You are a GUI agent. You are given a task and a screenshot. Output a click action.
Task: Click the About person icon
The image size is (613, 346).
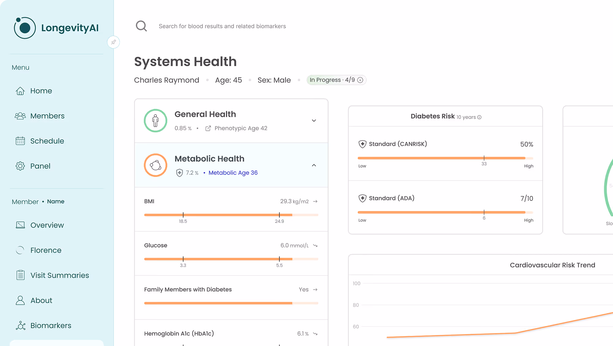click(20, 300)
